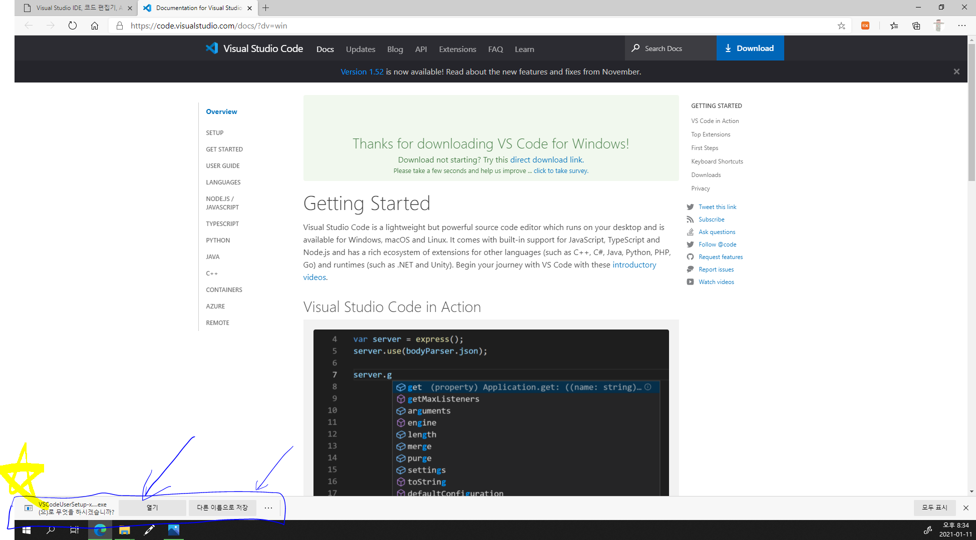
Task: Open the Blog navigation item
Action: 395,49
